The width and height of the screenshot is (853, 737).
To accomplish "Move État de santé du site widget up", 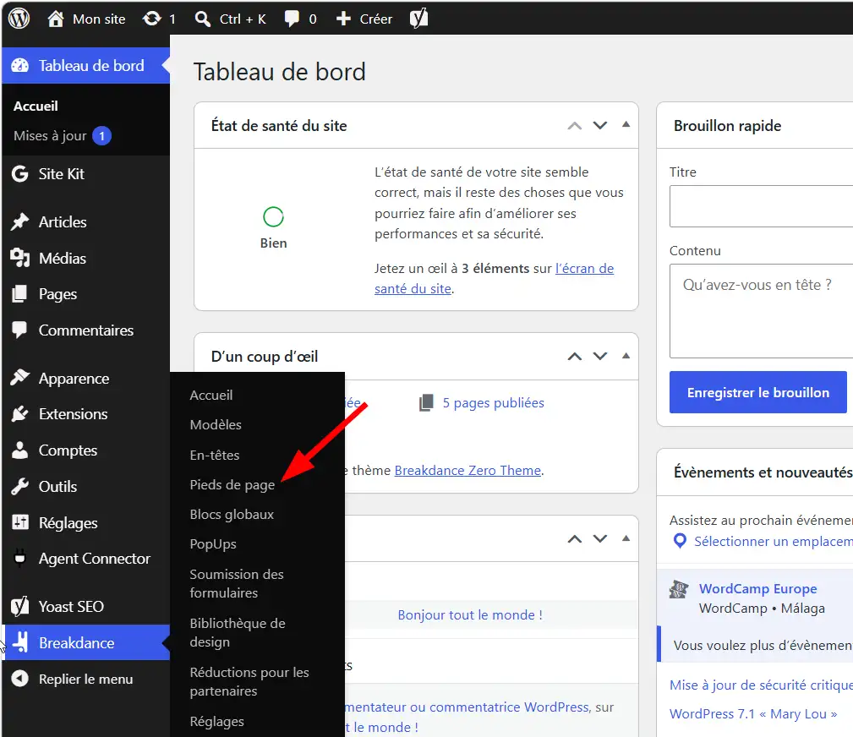I will pos(575,126).
